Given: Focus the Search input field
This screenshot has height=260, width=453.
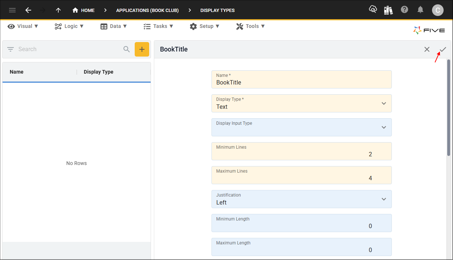Looking at the screenshot, I should click(69, 49).
